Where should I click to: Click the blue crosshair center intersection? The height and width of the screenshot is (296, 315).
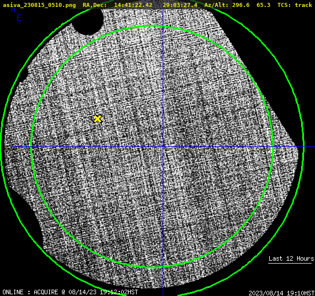163,147
